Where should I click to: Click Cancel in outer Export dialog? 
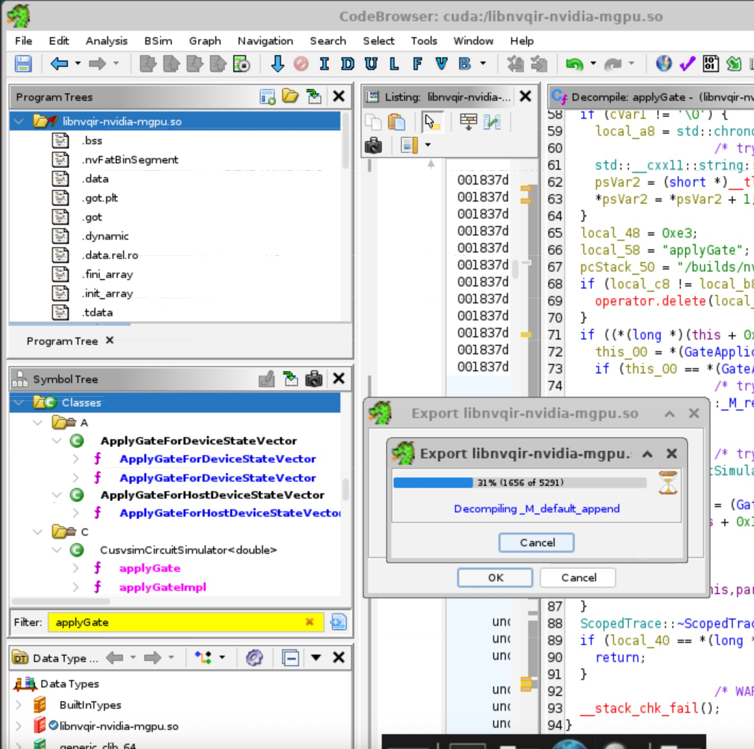578,578
